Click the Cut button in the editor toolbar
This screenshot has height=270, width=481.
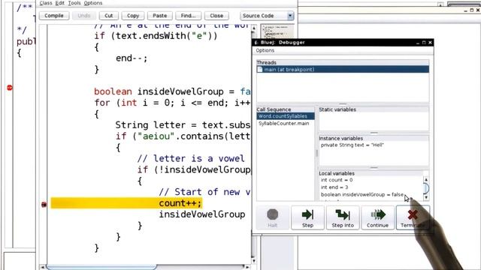tap(108, 16)
